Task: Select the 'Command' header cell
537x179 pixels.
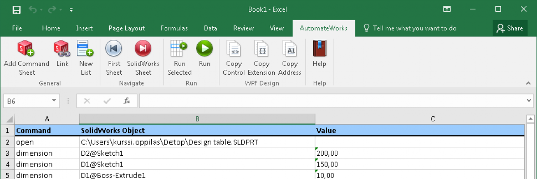Action: [x=47, y=131]
